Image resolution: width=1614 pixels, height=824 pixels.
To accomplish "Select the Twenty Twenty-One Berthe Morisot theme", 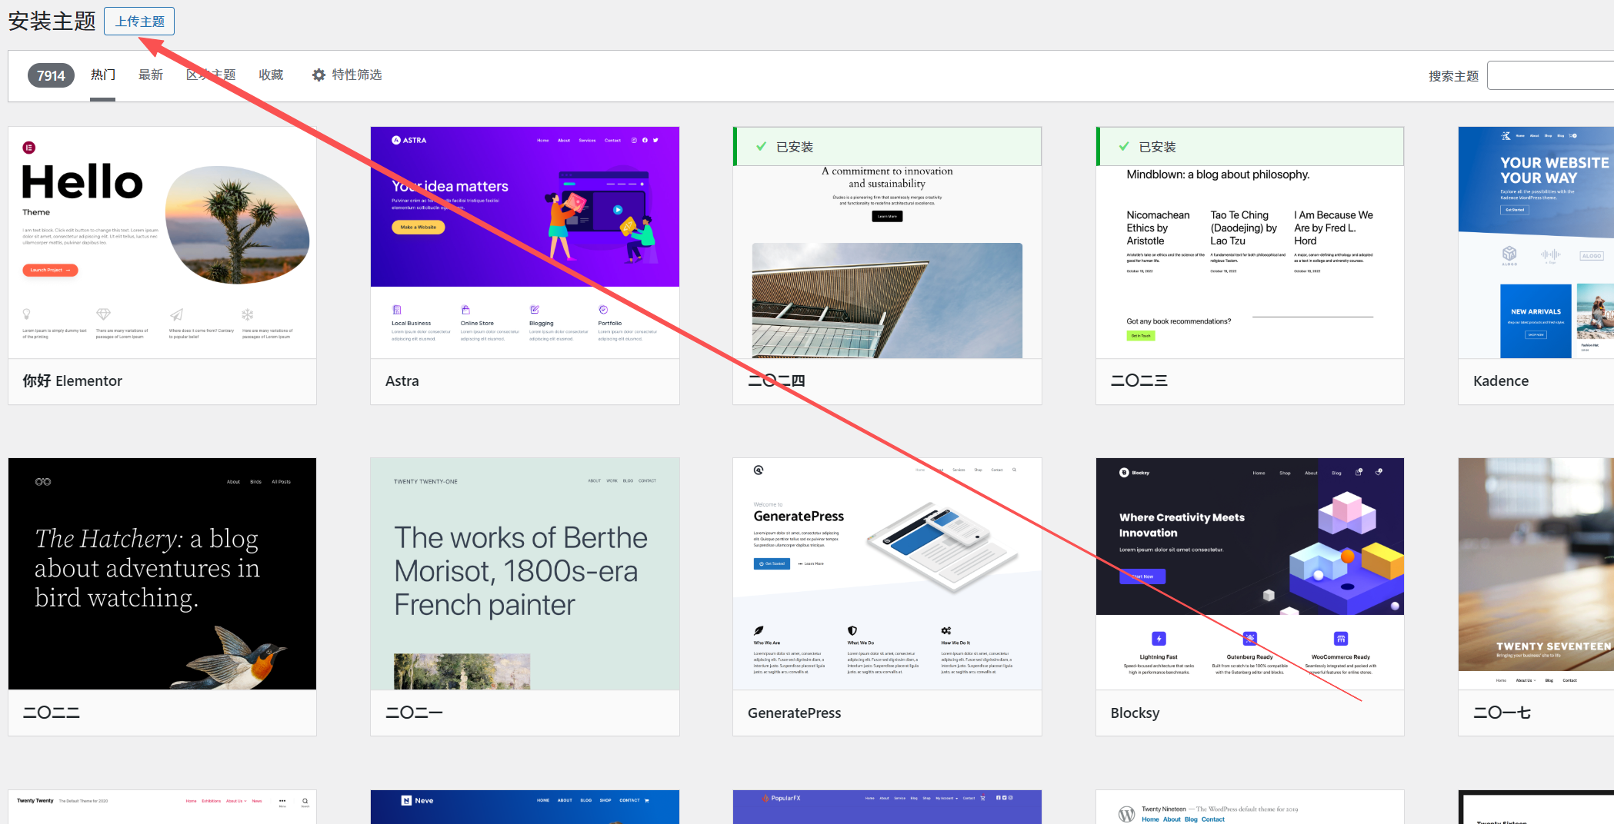I will (x=525, y=574).
